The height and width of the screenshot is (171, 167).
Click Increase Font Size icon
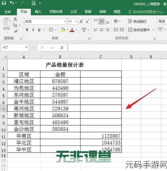pyautogui.click(x=81, y=21)
